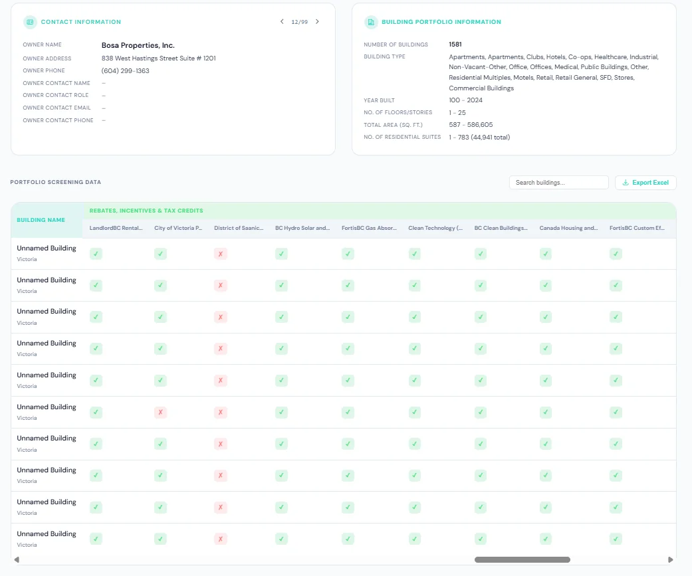
Task: Click the Contact Information title
Action: [x=80, y=22]
